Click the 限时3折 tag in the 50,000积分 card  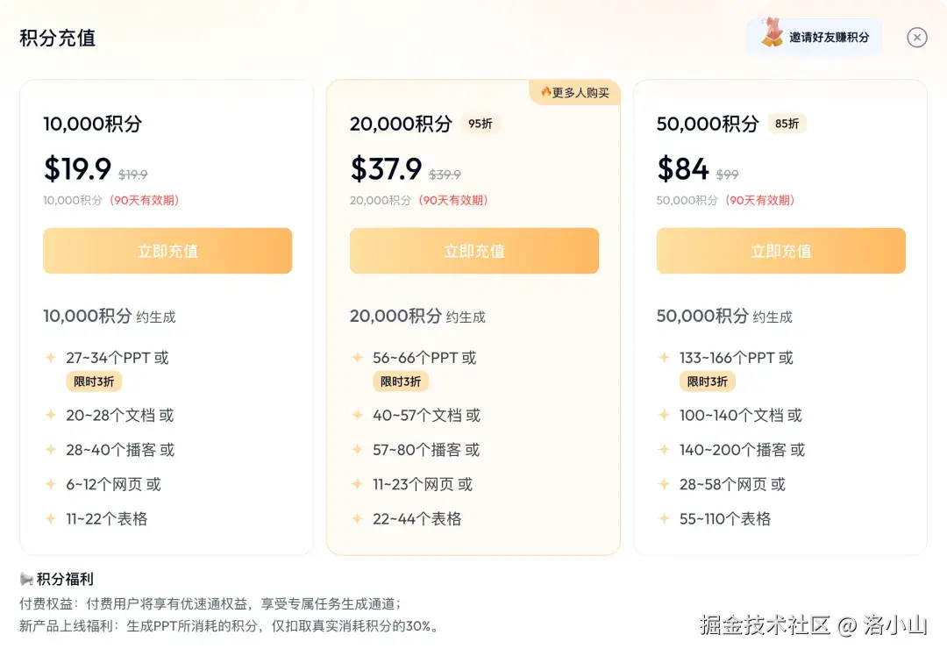707,381
